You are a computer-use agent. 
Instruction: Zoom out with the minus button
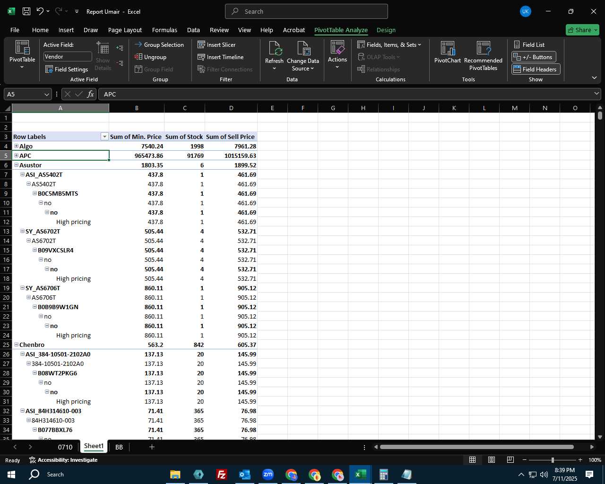(525, 460)
